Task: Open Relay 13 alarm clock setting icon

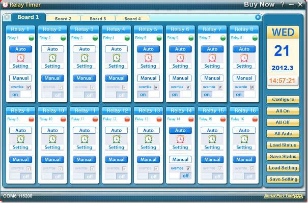Action: [148, 139]
